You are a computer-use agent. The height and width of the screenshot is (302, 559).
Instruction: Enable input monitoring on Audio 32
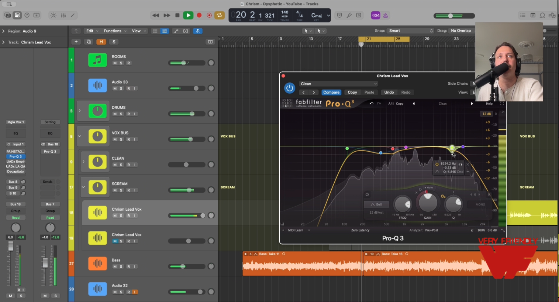point(135,292)
